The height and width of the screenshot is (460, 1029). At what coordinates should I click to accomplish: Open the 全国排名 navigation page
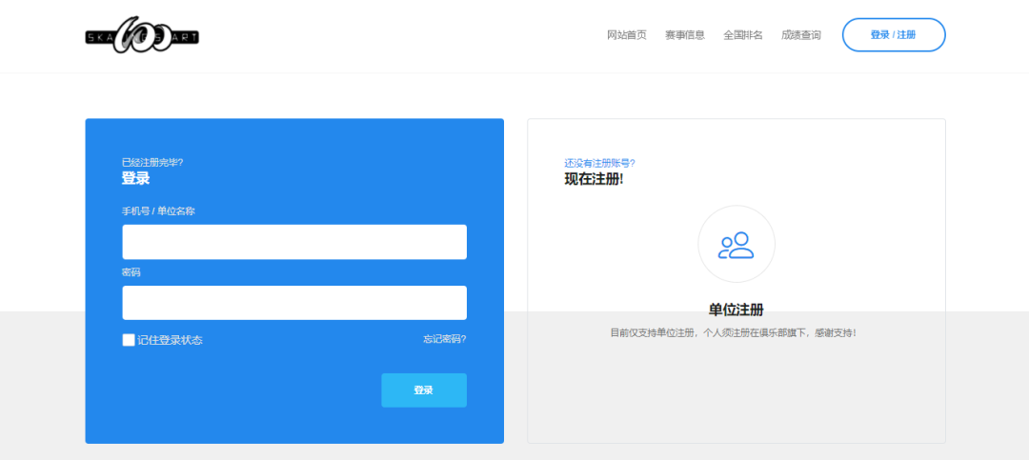point(742,35)
